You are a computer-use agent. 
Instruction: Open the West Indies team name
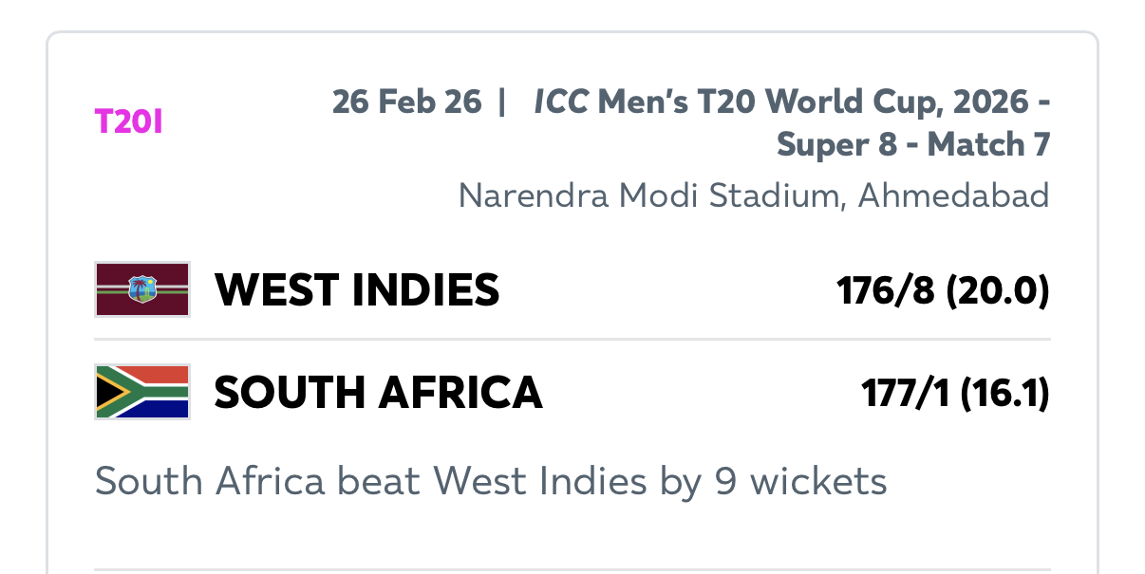357,289
